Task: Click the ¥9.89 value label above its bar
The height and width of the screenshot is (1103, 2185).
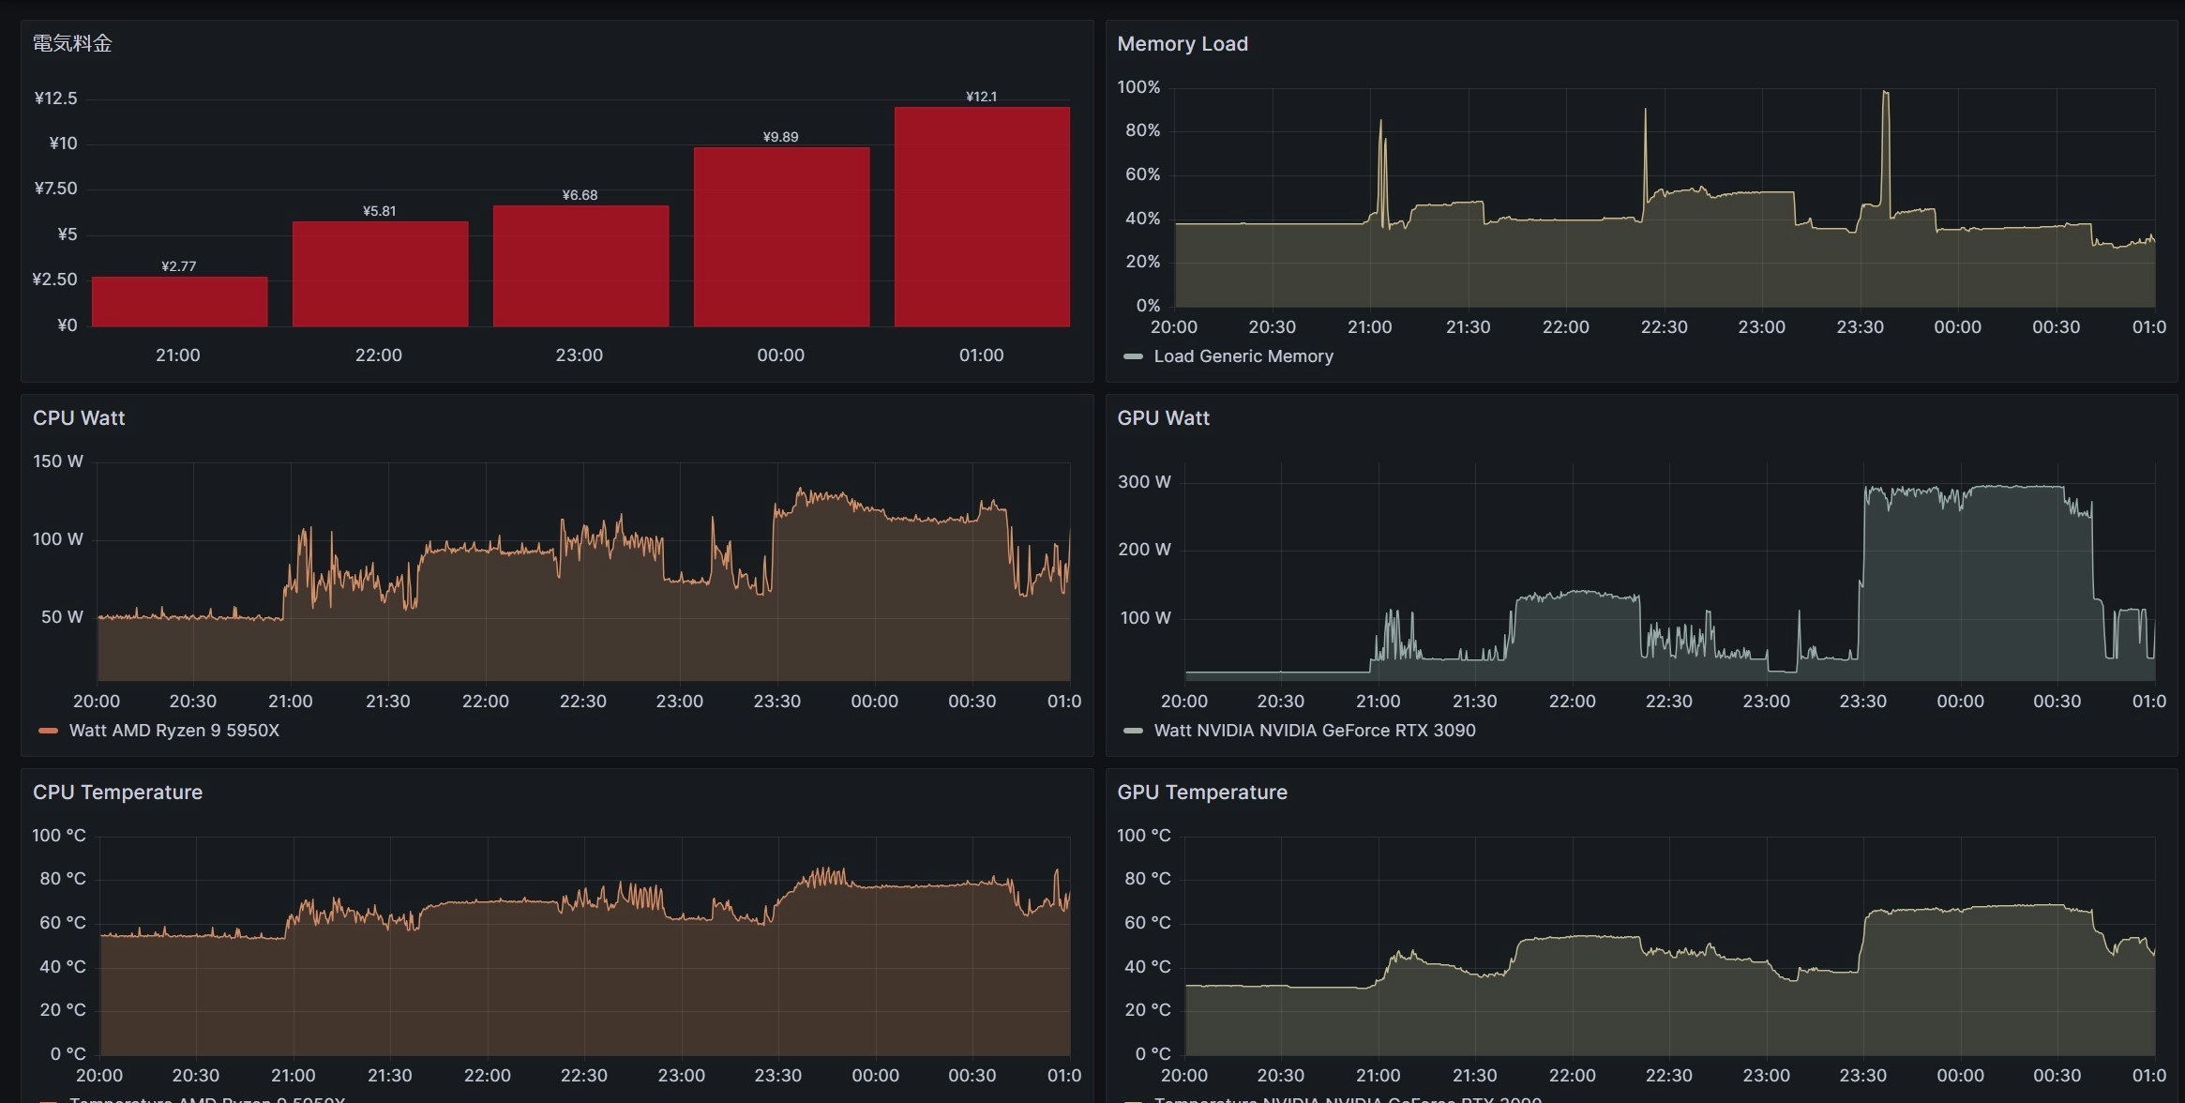Action: (x=780, y=137)
